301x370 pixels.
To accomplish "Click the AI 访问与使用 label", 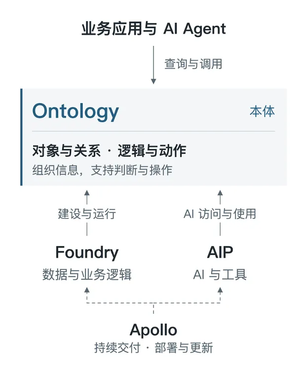I will tap(220, 214).
